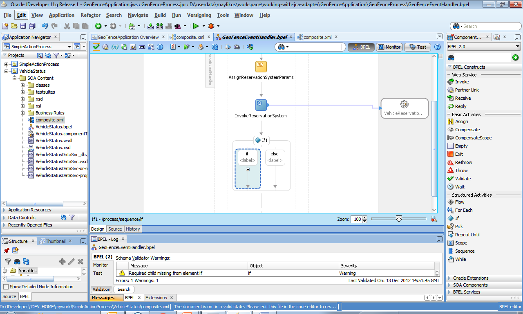Select the Partner Link palette item
523x314 pixels.
(x=463, y=90)
